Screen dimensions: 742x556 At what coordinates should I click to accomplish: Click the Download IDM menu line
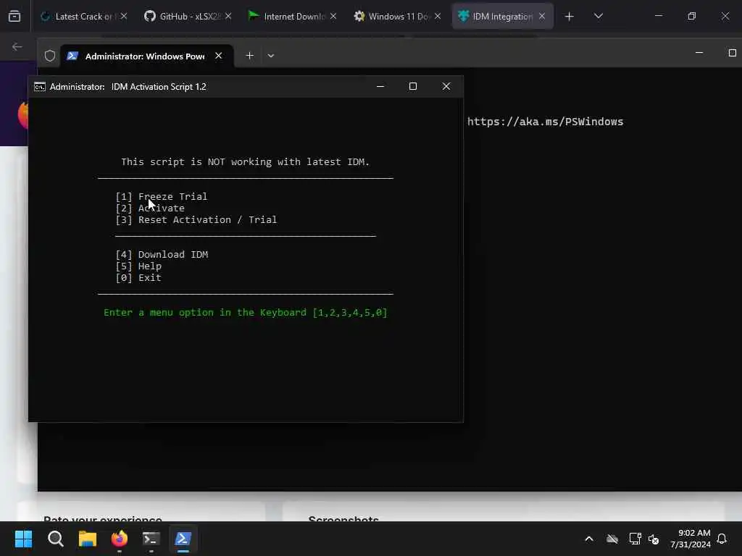[162, 254]
